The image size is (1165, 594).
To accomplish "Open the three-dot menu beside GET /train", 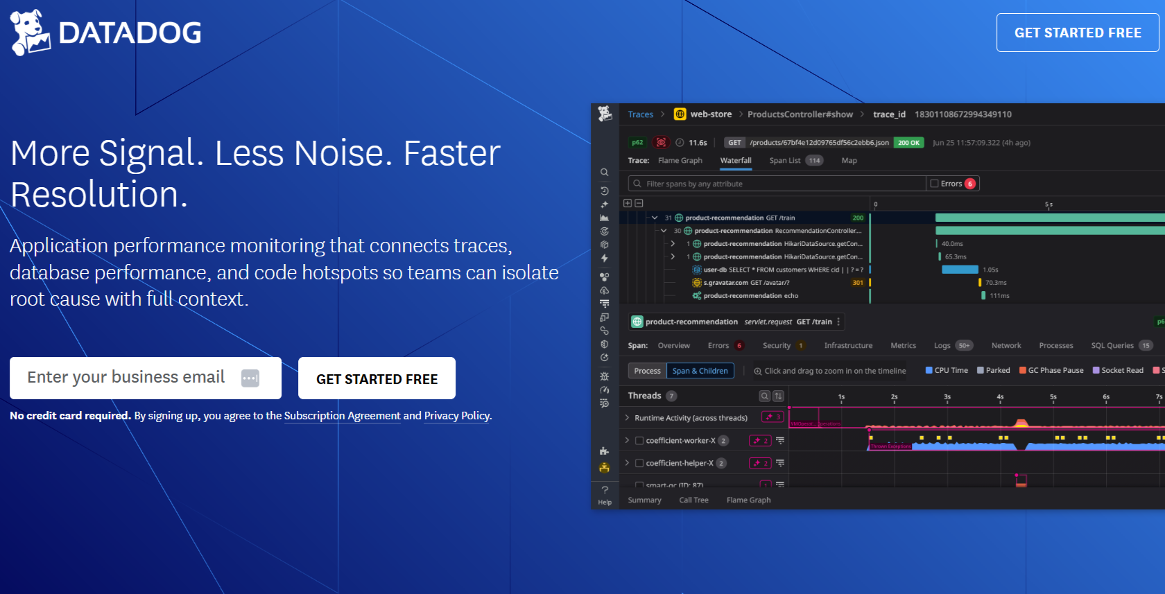I will [x=838, y=322].
